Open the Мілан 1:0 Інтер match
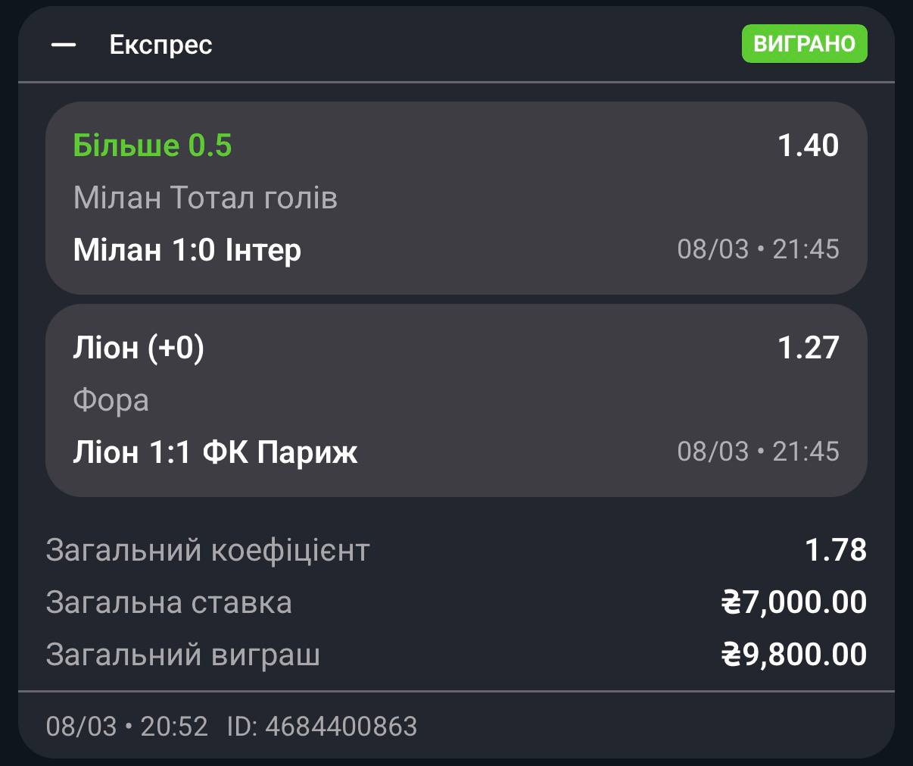913x766 pixels. 187,249
